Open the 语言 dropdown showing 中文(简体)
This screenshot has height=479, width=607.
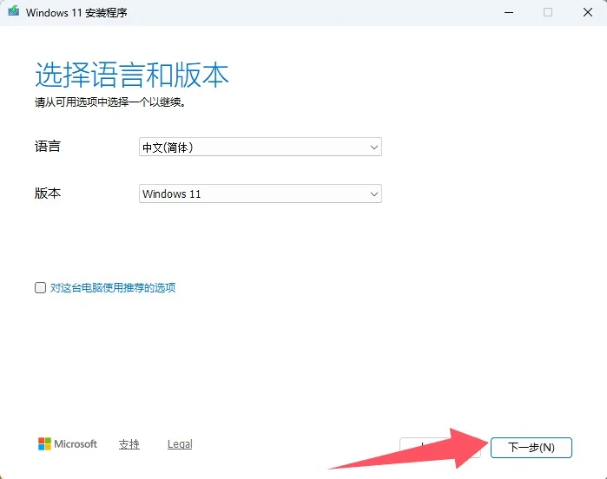pos(261,147)
